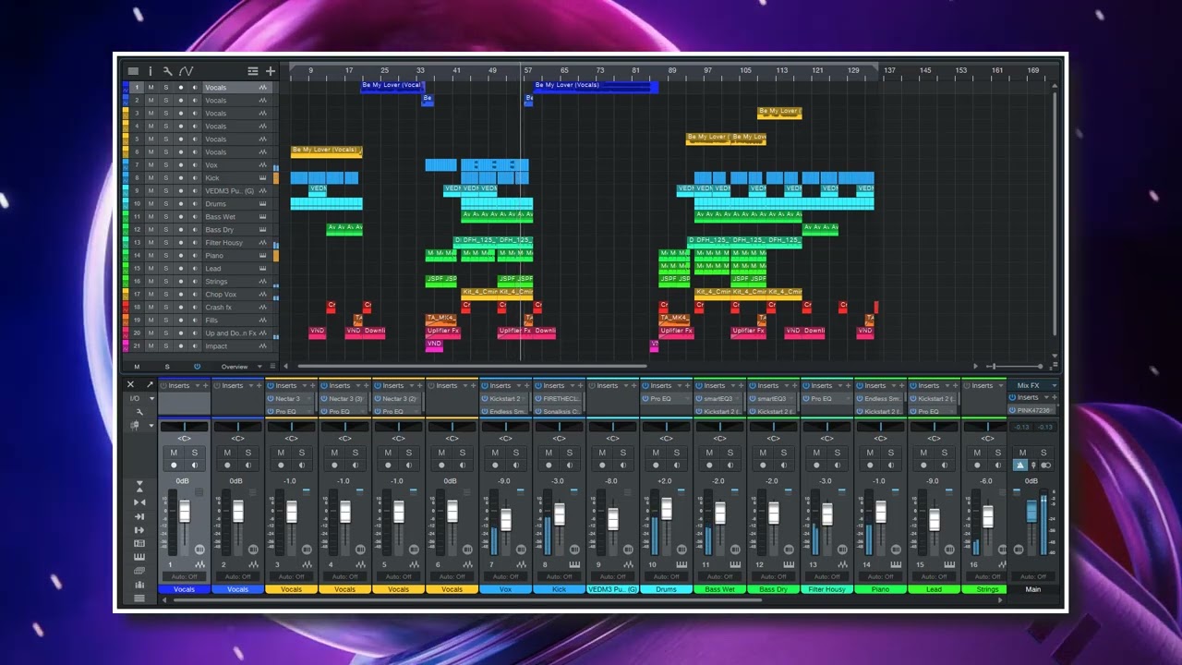The height and width of the screenshot is (665, 1182).
Task: Click timeline ruler at bar 89
Action: [671, 71]
